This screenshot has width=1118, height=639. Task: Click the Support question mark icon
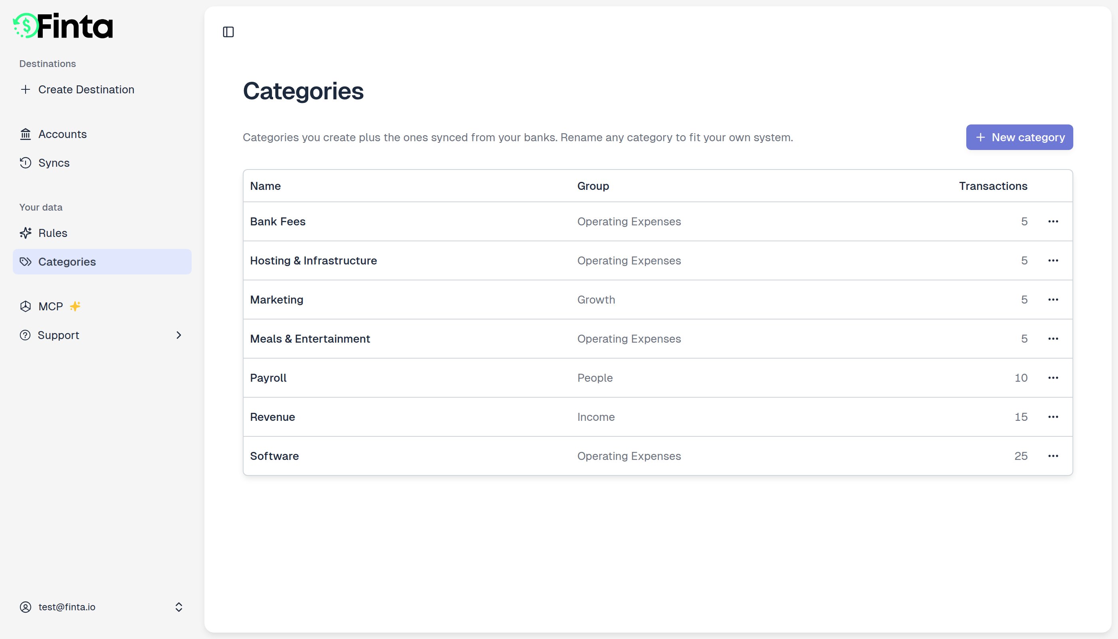point(26,335)
